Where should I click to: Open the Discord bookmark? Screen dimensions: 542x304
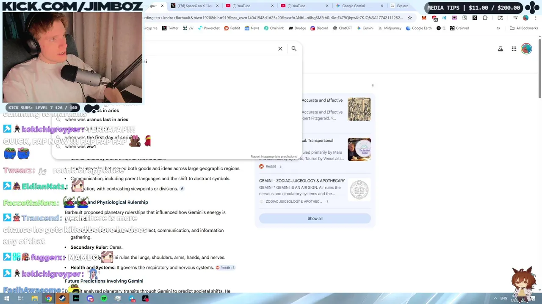pyautogui.click(x=319, y=28)
